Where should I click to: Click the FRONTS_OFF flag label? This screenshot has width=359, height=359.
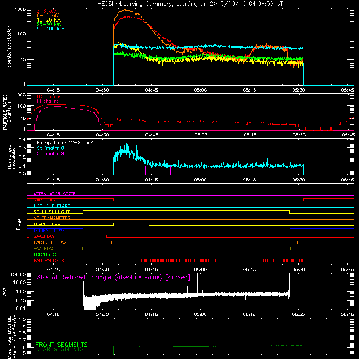pos(48,254)
